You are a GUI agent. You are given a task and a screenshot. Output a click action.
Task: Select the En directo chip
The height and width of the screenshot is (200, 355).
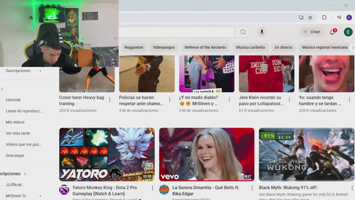tap(283, 47)
